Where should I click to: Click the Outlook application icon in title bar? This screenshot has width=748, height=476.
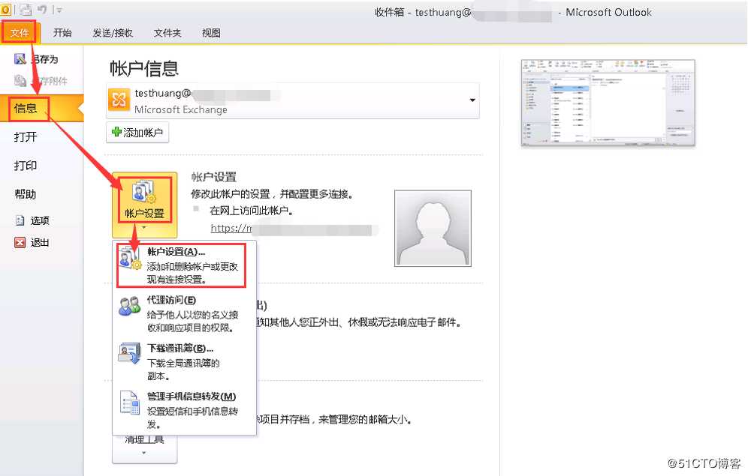click(x=5, y=9)
